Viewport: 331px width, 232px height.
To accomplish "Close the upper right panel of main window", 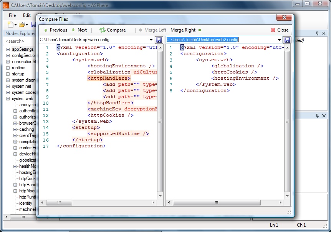I will [x=324, y=33].
